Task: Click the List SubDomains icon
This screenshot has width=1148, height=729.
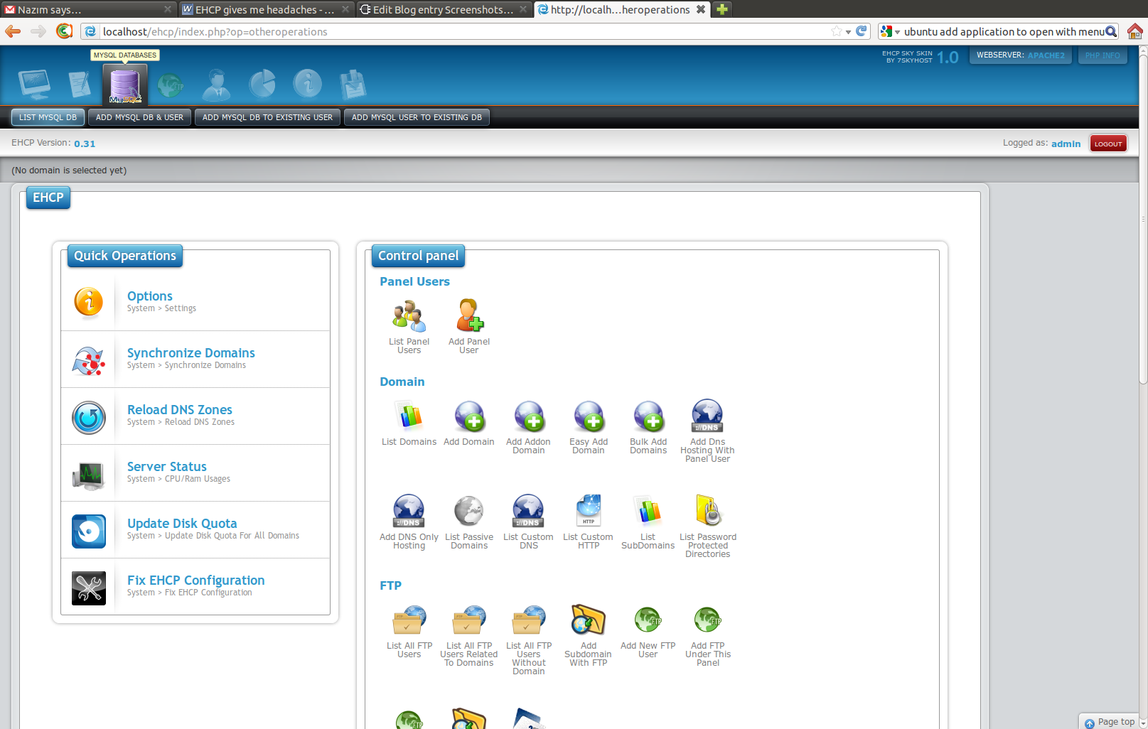Action: click(648, 511)
